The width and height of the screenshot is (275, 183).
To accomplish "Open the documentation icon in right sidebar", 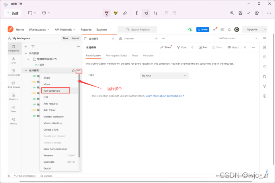I will pyautogui.click(x=265, y=47).
